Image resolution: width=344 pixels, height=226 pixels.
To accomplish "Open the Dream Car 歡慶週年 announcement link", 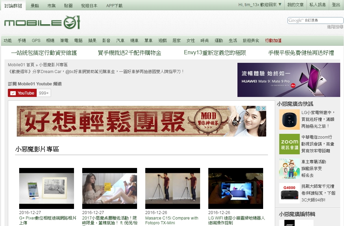I will pos(96,71).
